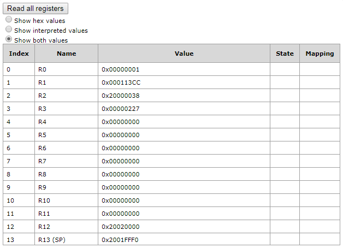
Task: Click the Read all registers button
Action: tap(36, 8)
